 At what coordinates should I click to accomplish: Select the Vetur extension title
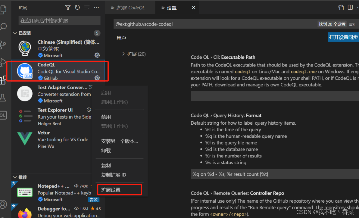[43, 133]
